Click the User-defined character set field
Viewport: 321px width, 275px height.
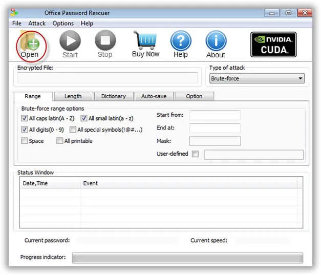tap(253, 155)
